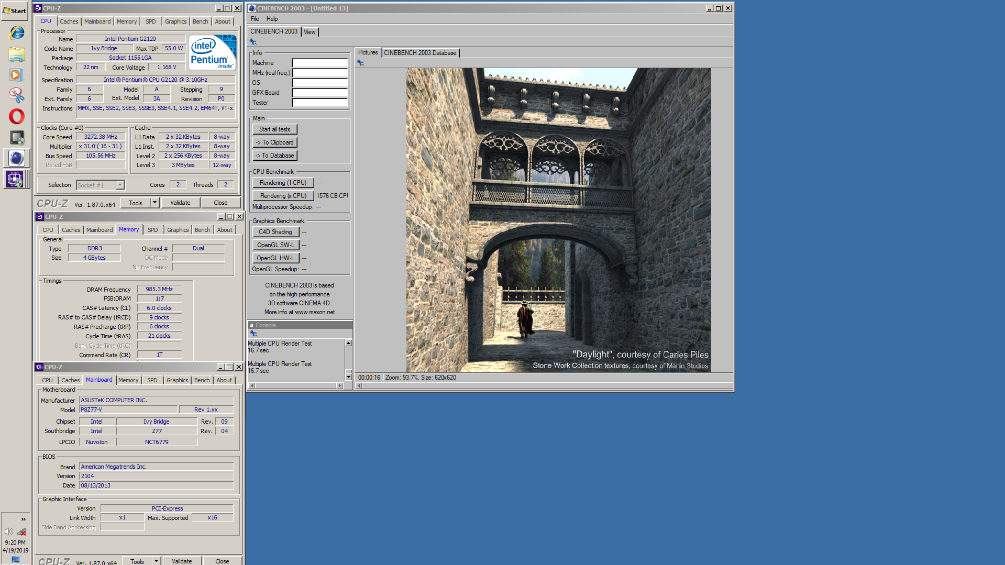This screenshot has height=565, width=1005.
Task: Click the To Clipboard button
Action: tap(275, 142)
